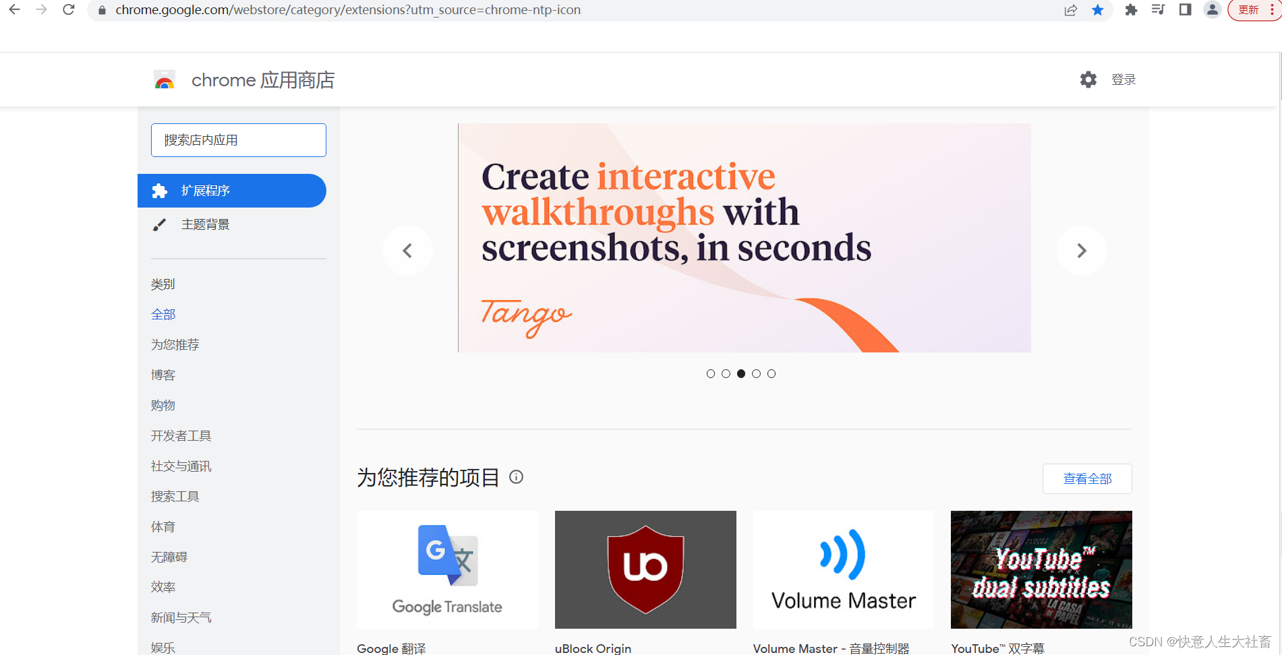Click the Volume Master - 音量控制器 title

click(x=831, y=648)
